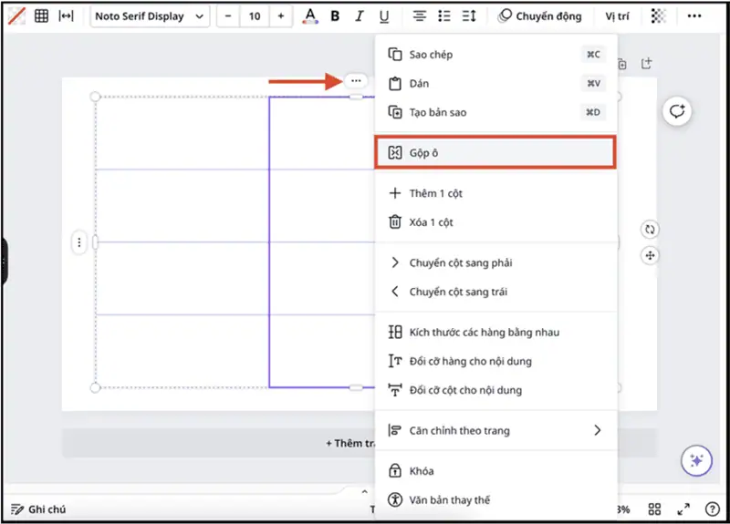The width and height of the screenshot is (730, 524).
Task: Toggle underline text formatting
Action: [384, 16]
